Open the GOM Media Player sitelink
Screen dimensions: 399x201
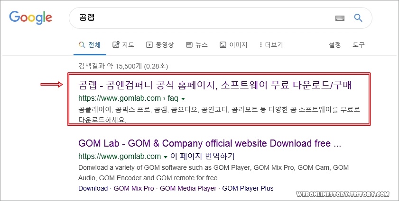188,189
